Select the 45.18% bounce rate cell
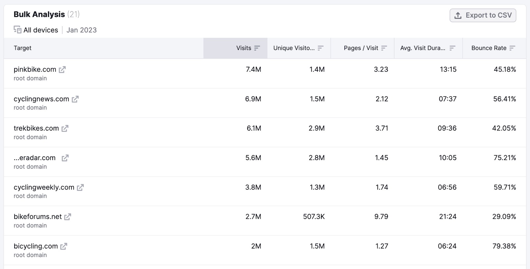This screenshot has width=530, height=269. click(505, 70)
